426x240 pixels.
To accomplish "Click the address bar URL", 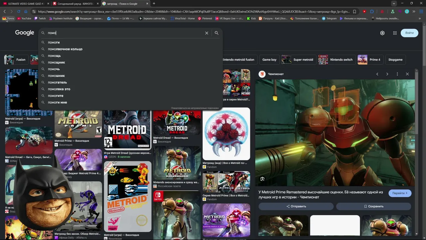I will click(x=194, y=11).
